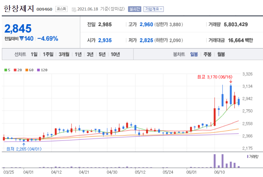Viewport: 263px width, 177px height.
Task: Switch to the 주봉 weekly candle chart
Action: coord(207,54)
